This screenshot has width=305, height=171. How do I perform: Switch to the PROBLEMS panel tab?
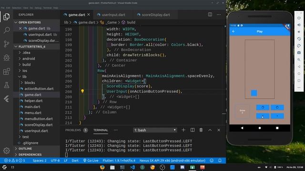[x=73, y=130]
